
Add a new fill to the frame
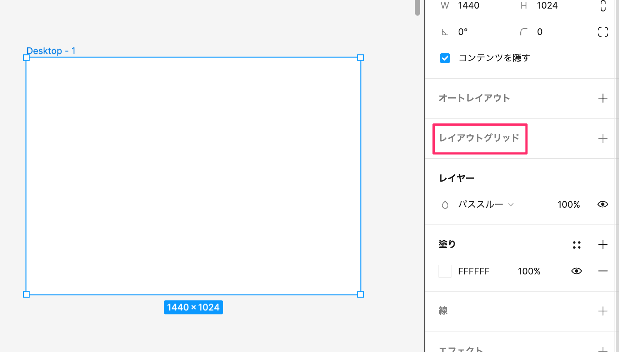pos(603,245)
